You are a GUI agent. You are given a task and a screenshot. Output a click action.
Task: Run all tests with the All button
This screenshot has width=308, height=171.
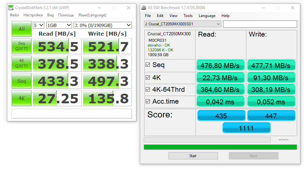[22, 29]
